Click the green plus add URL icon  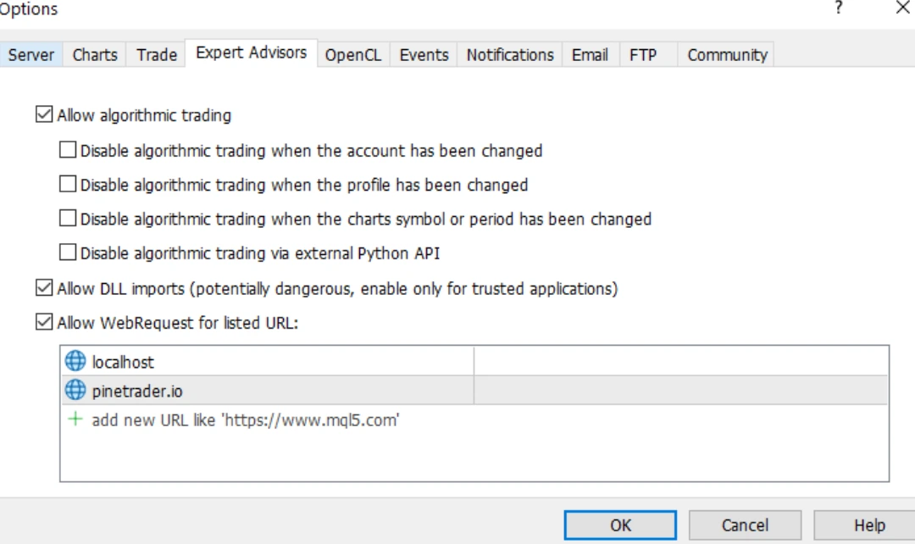click(75, 419)
